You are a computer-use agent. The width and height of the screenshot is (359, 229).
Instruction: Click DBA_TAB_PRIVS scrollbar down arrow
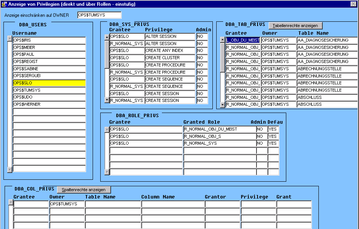222,104
